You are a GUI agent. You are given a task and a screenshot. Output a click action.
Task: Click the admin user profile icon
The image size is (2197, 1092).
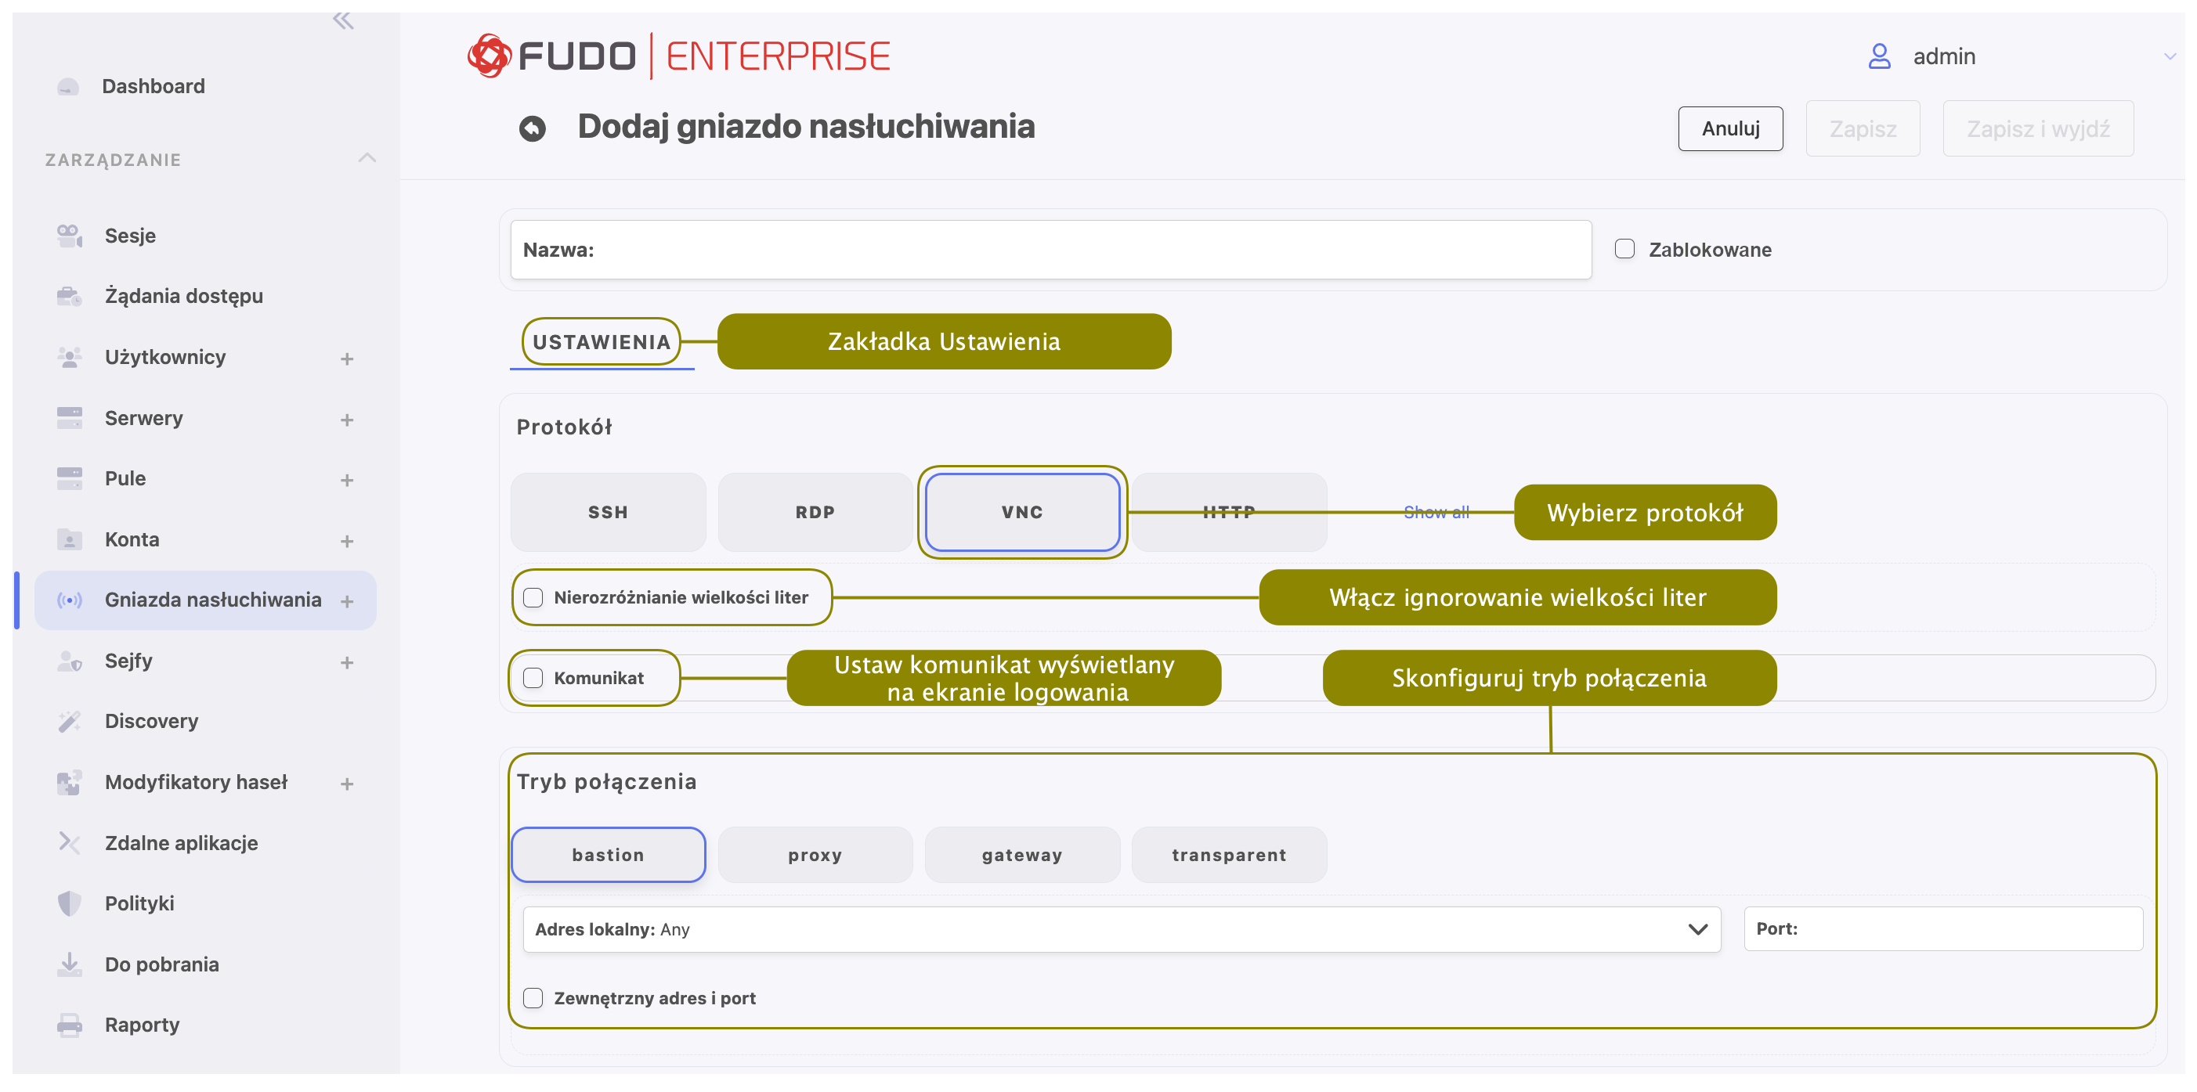coord(1879,56)
